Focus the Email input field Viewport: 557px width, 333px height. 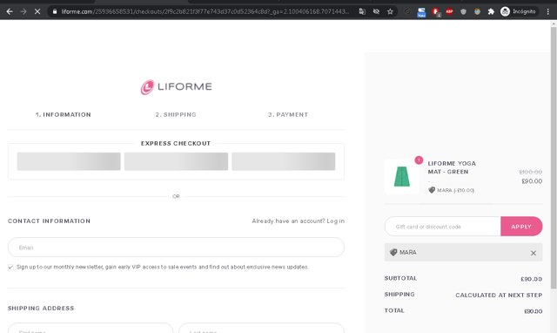click(x=176, y=248)
